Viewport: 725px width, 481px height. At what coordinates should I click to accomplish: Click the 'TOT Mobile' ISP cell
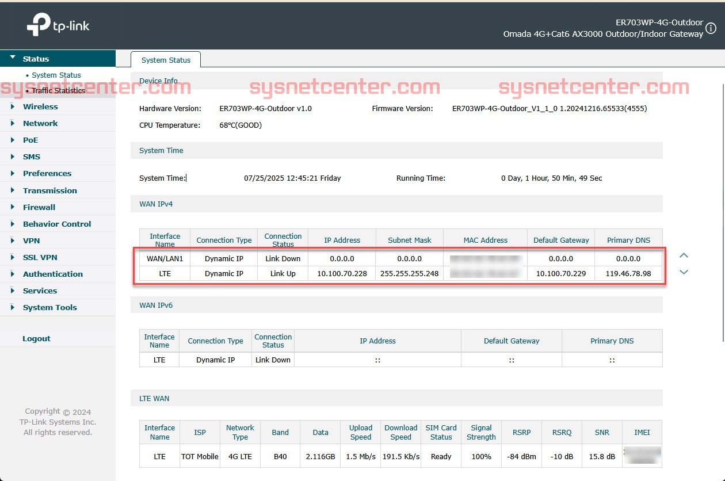click(x=200, y=456)
